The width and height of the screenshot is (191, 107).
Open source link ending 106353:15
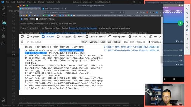[x=132, y=47]
